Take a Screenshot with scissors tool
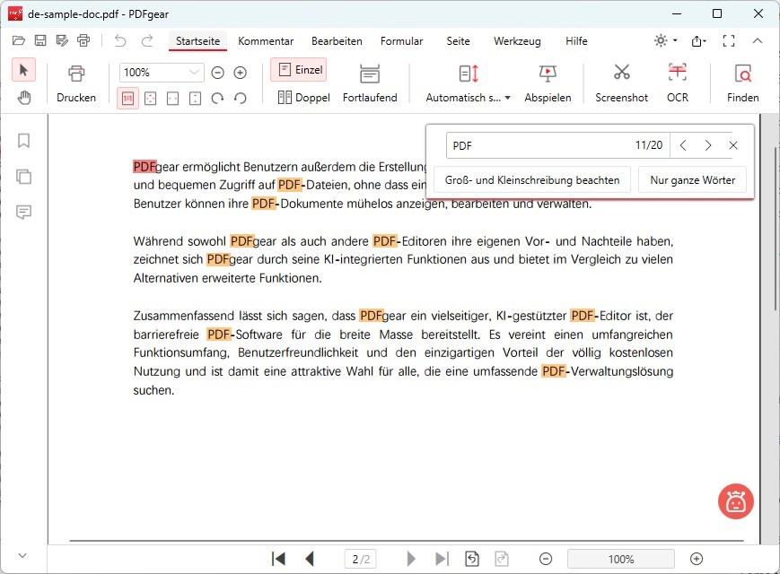 click(621, 83)
